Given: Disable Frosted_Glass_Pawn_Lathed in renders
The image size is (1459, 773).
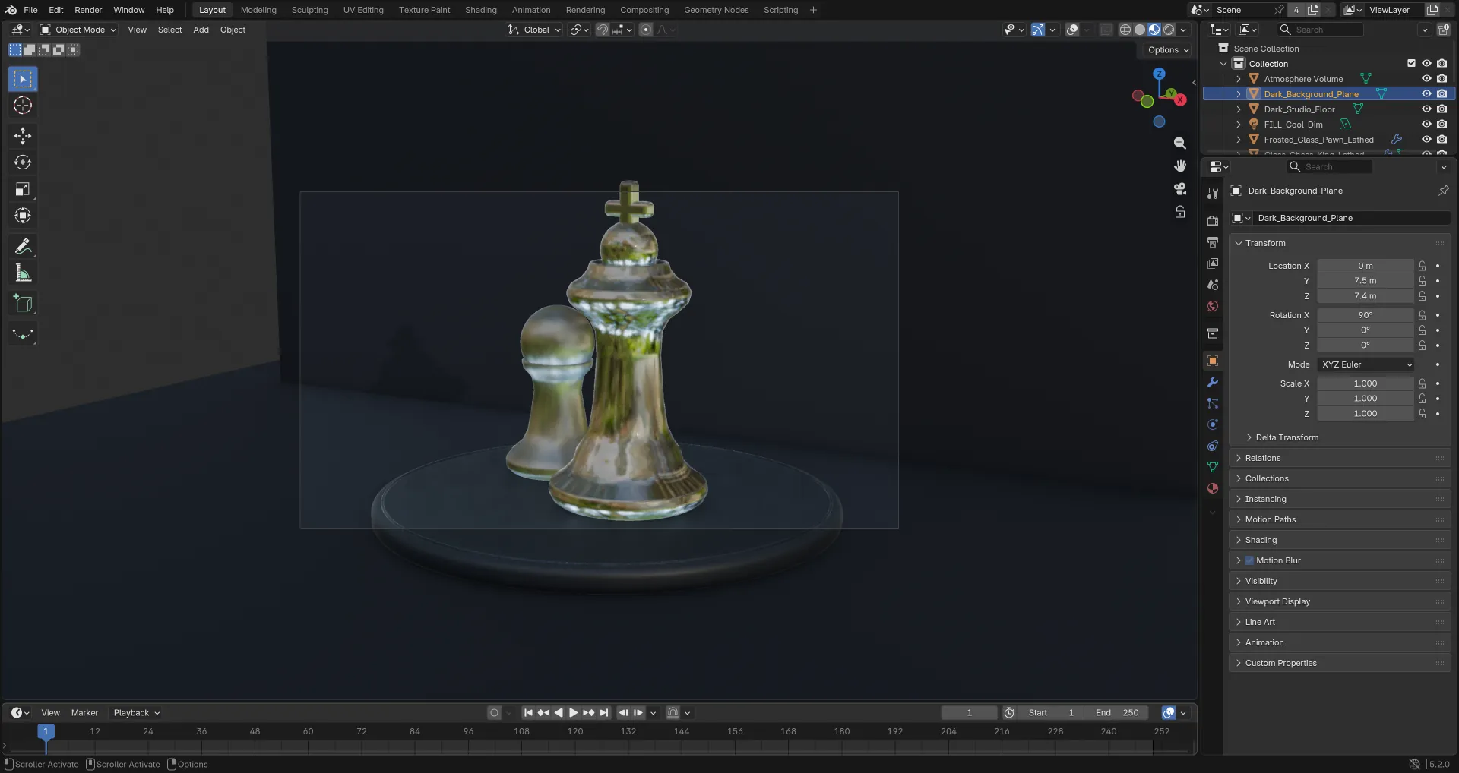Looking at the screenshot, I should pos(1442,140).
